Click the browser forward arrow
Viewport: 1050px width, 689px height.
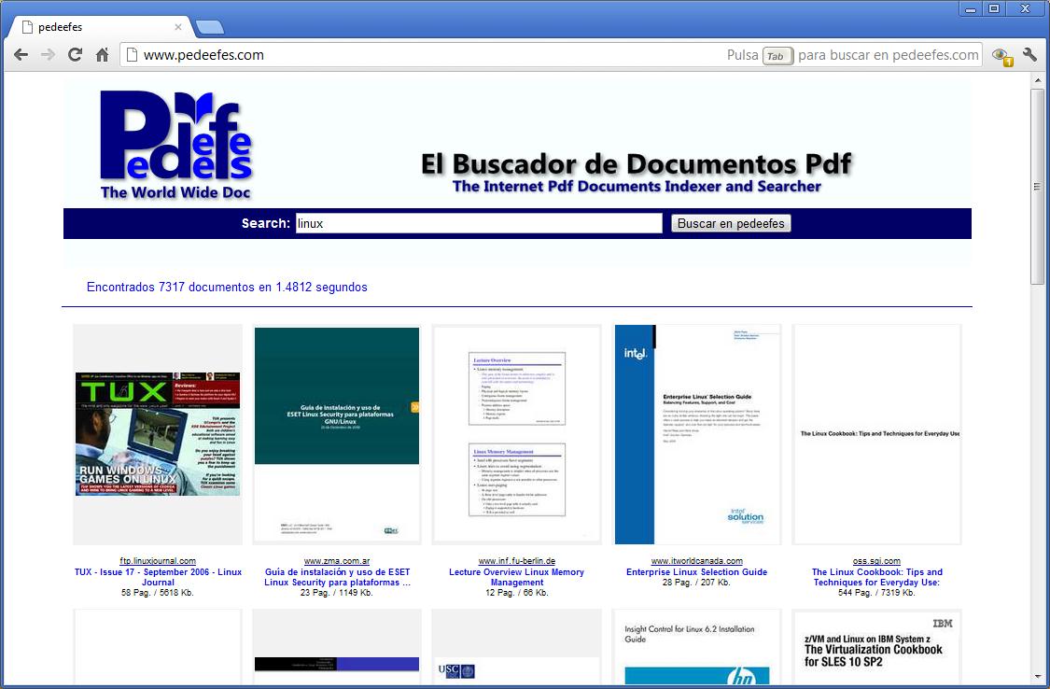pyautogui.click(x=49, y=55)
